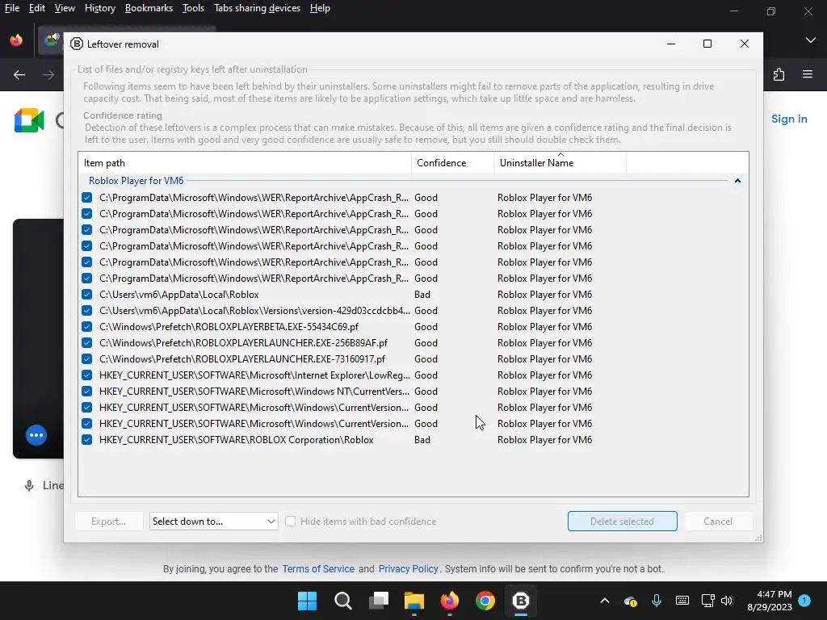Click the network display tray icon

[x=707, y=601]
